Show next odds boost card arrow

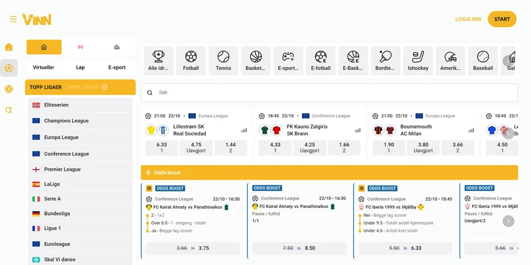pyautogui.click(x=509, y=221)
